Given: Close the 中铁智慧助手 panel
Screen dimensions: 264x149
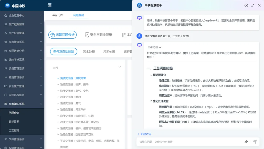Looking at the screenshot, I should 259,5.
